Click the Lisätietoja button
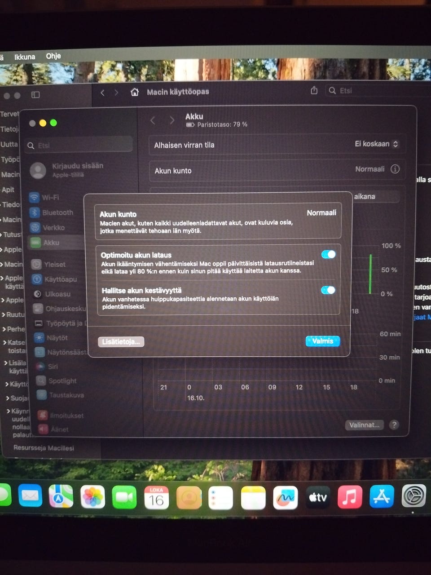Screen dimensions: 431x575 point(121,342)
